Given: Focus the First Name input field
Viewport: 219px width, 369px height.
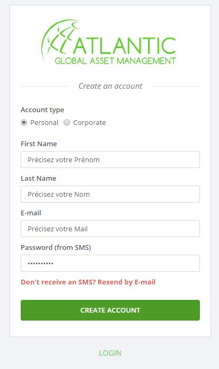Looking at the screenshot, I should (x=110, y=160).
